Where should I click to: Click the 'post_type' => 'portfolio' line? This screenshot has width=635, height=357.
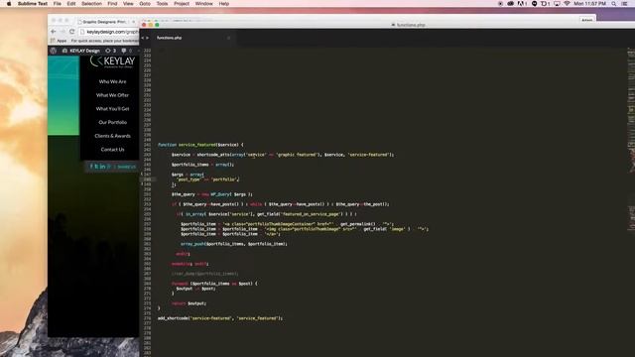tap(207, 179)
